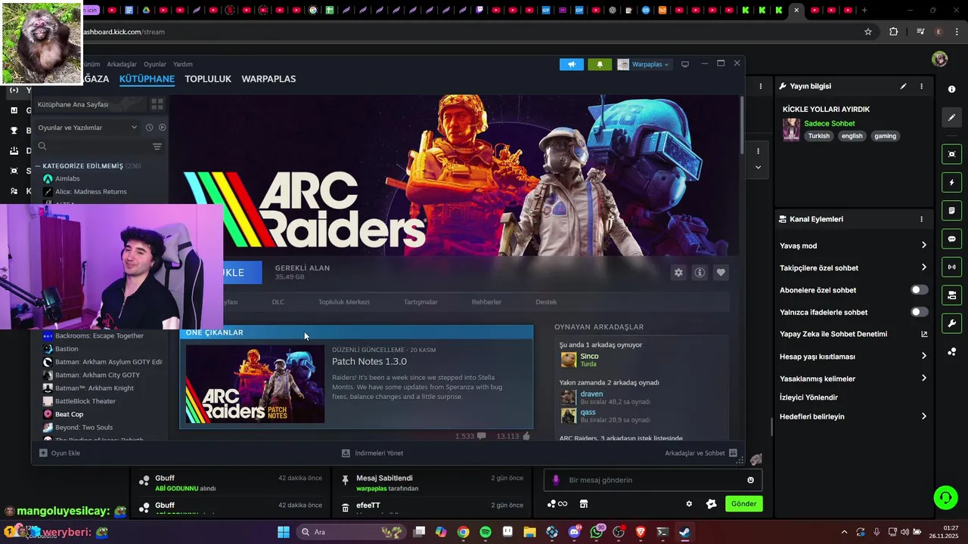Click the info icon in Kick right sidebar

coord(951,89)
